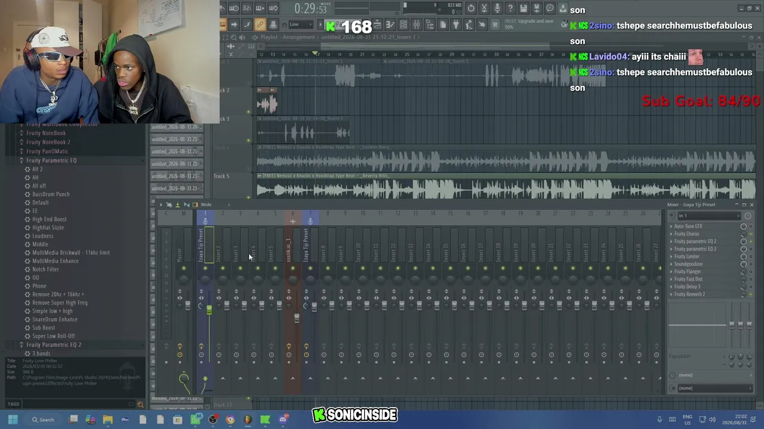Open the In 1 input selector dropdown
764x429 pixels.
708,216
